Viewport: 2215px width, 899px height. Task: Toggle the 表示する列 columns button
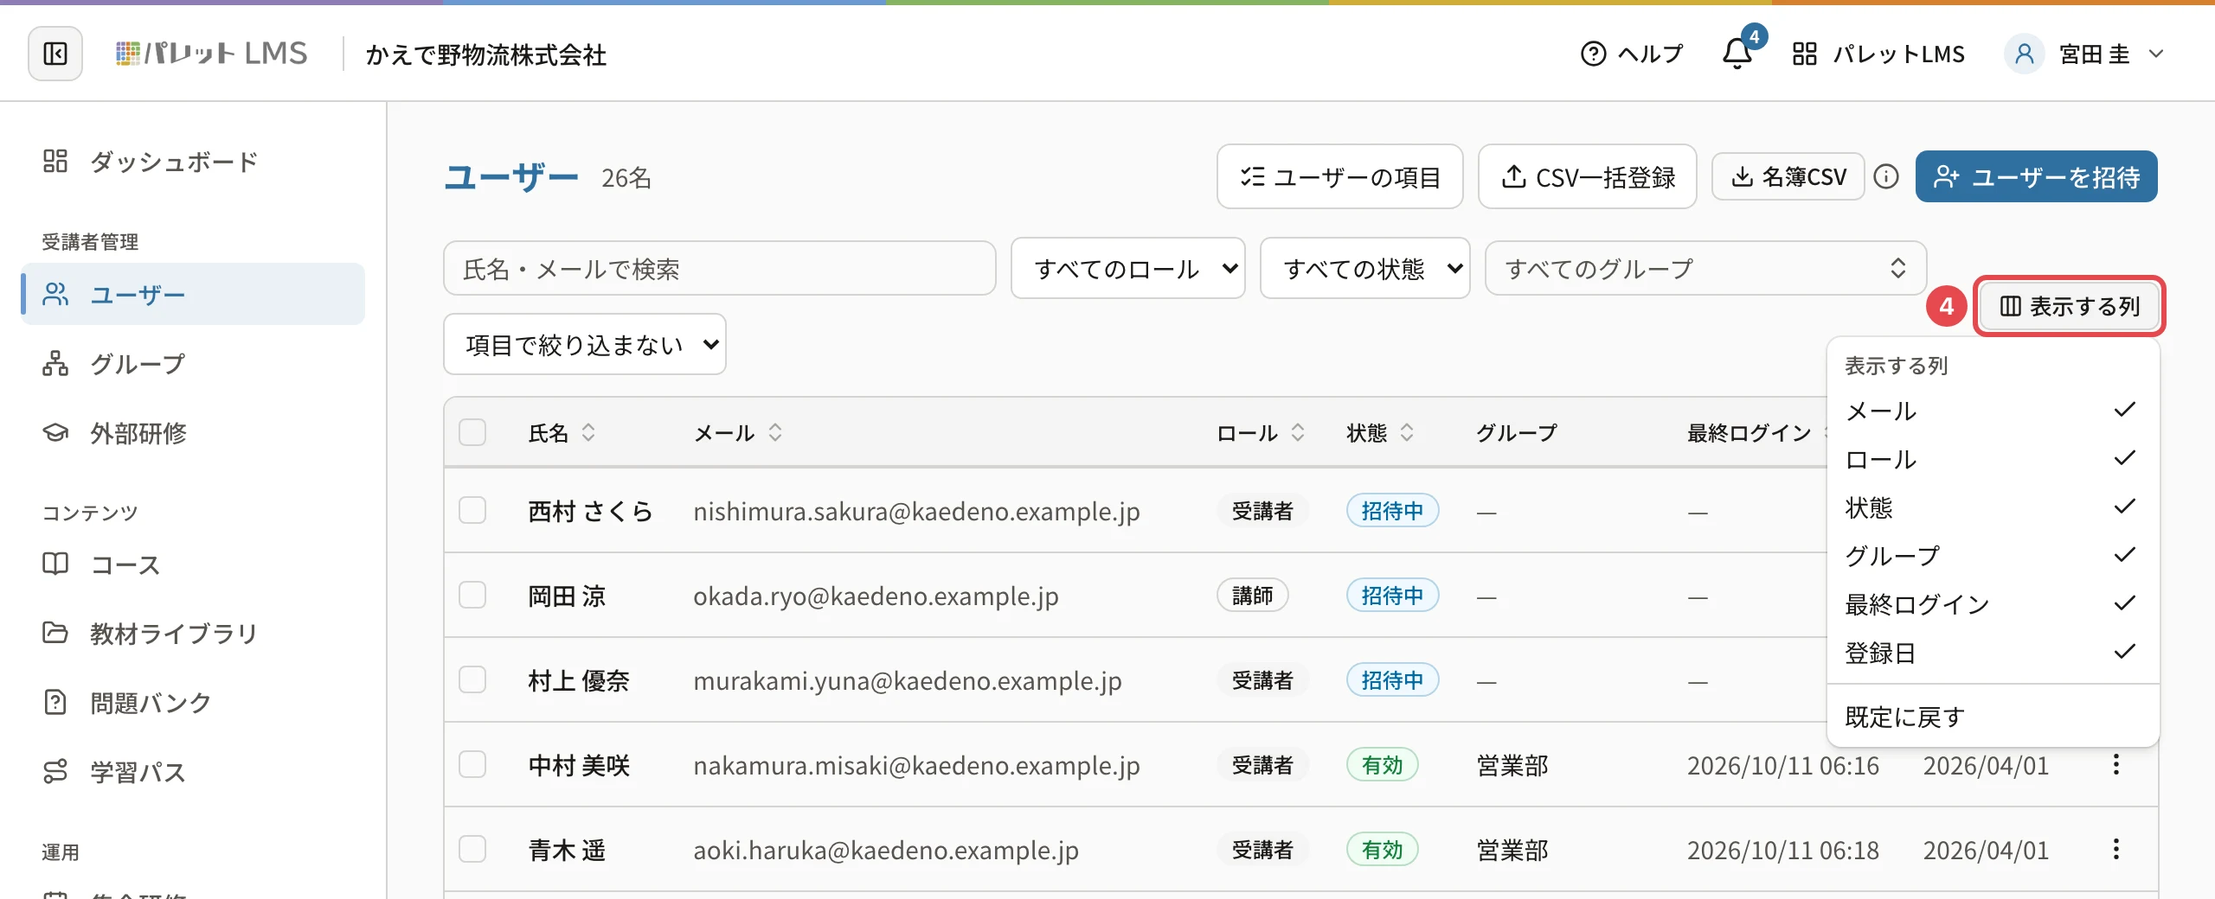tap(2069, 306)
